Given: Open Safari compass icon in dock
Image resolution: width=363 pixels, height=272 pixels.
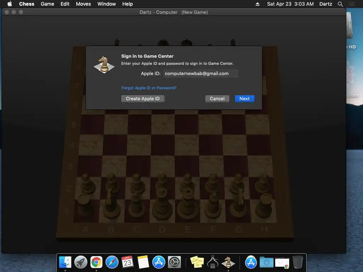Looking at the screenshot, I should tap(112, 262).
